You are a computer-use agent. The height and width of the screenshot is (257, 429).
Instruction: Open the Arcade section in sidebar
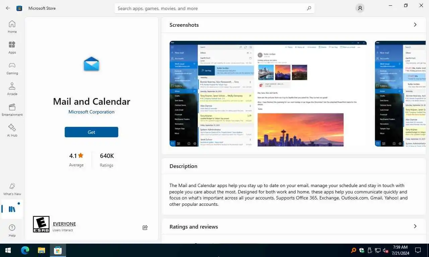12,89
